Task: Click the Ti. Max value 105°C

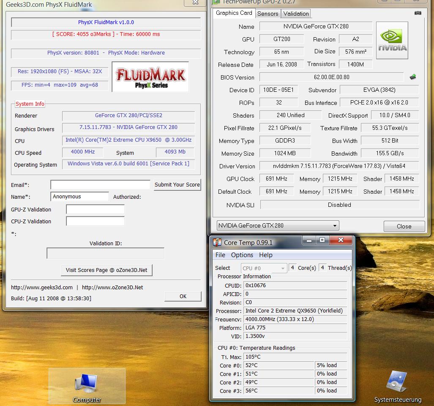Action: coord(295,357)
